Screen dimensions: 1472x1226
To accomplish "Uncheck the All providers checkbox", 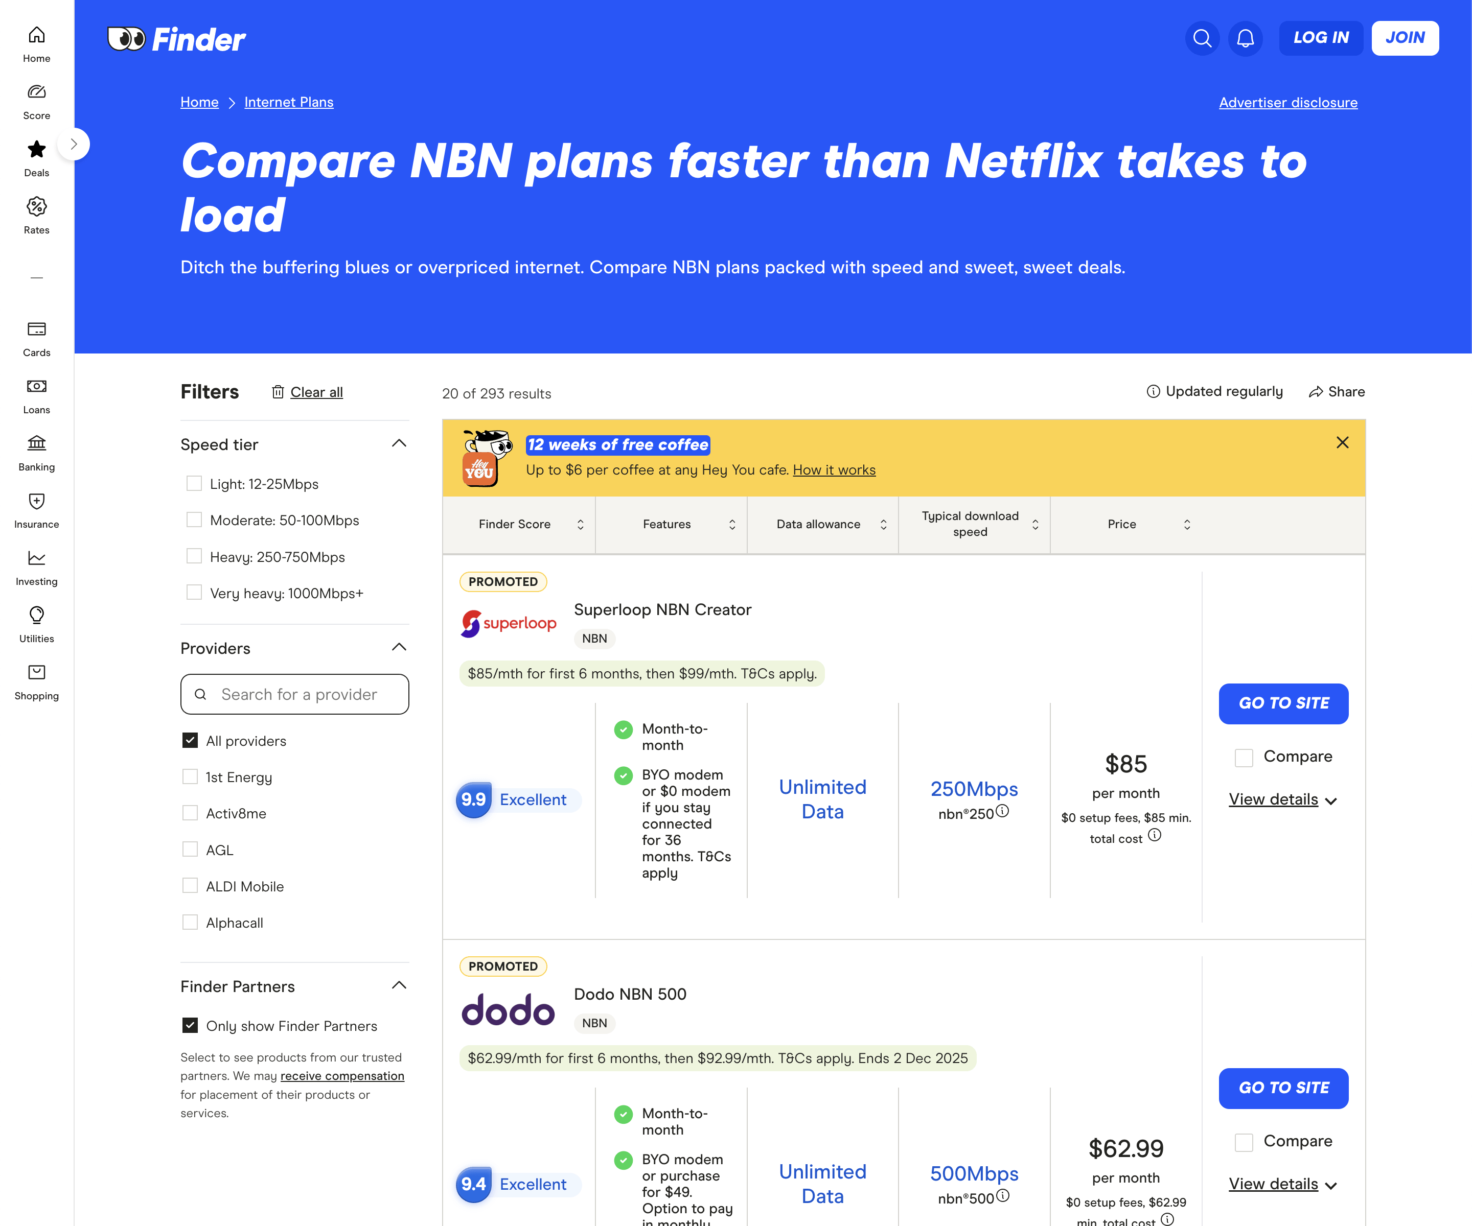I will (x=190, y=741).
